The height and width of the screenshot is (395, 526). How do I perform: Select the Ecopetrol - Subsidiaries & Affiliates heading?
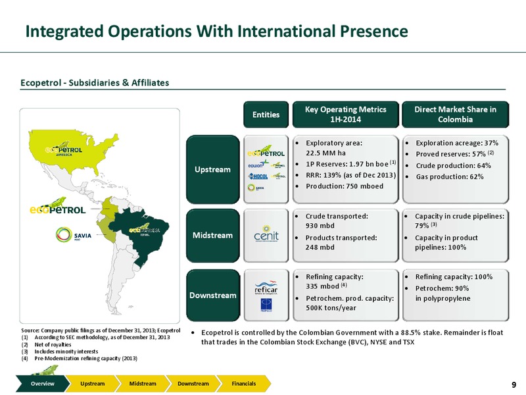click(95, 83)
